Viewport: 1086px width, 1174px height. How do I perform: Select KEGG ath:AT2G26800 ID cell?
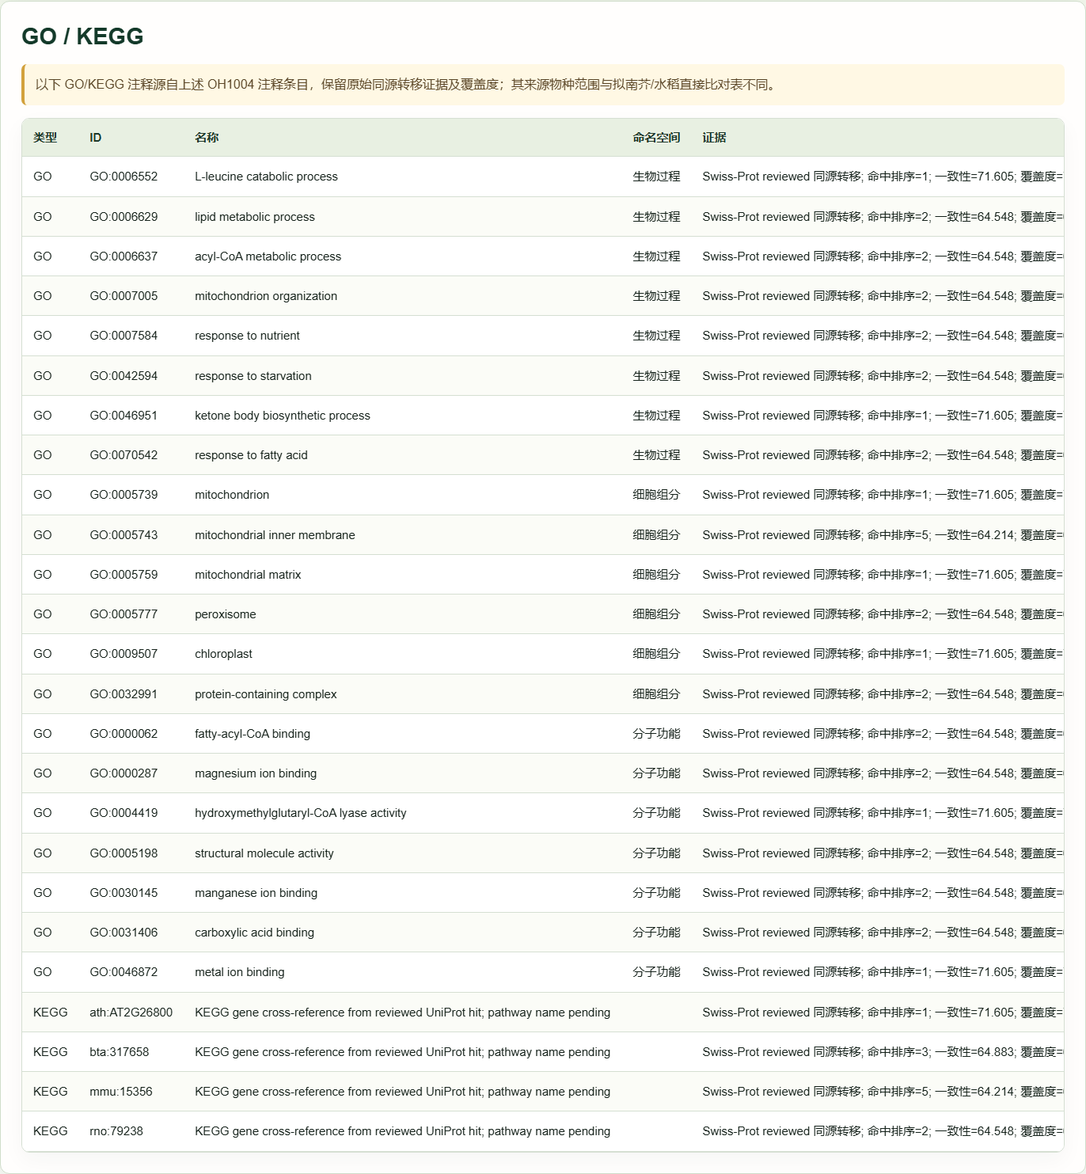[131, 1013]
